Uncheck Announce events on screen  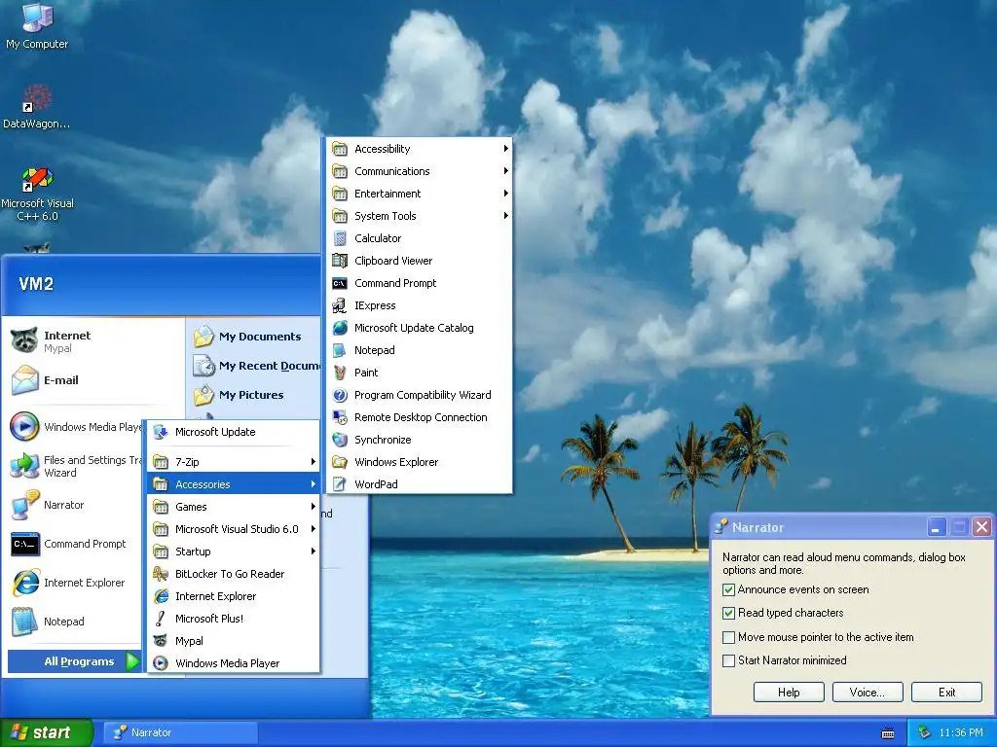pos(728,590)
